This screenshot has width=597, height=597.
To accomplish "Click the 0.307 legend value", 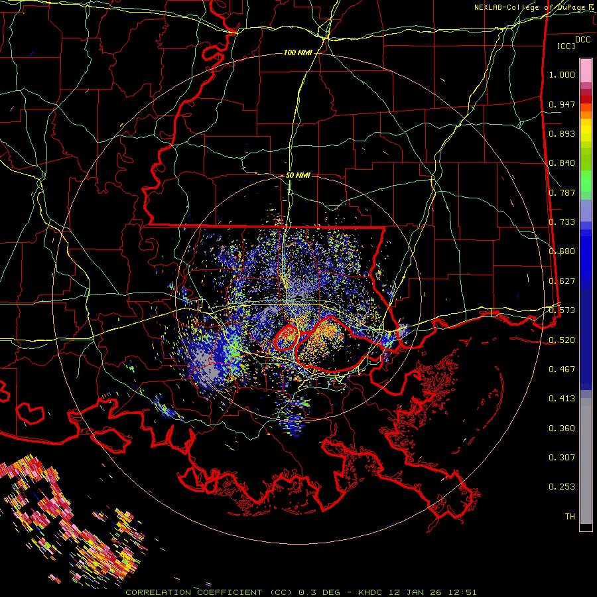I will coord(562,458).
